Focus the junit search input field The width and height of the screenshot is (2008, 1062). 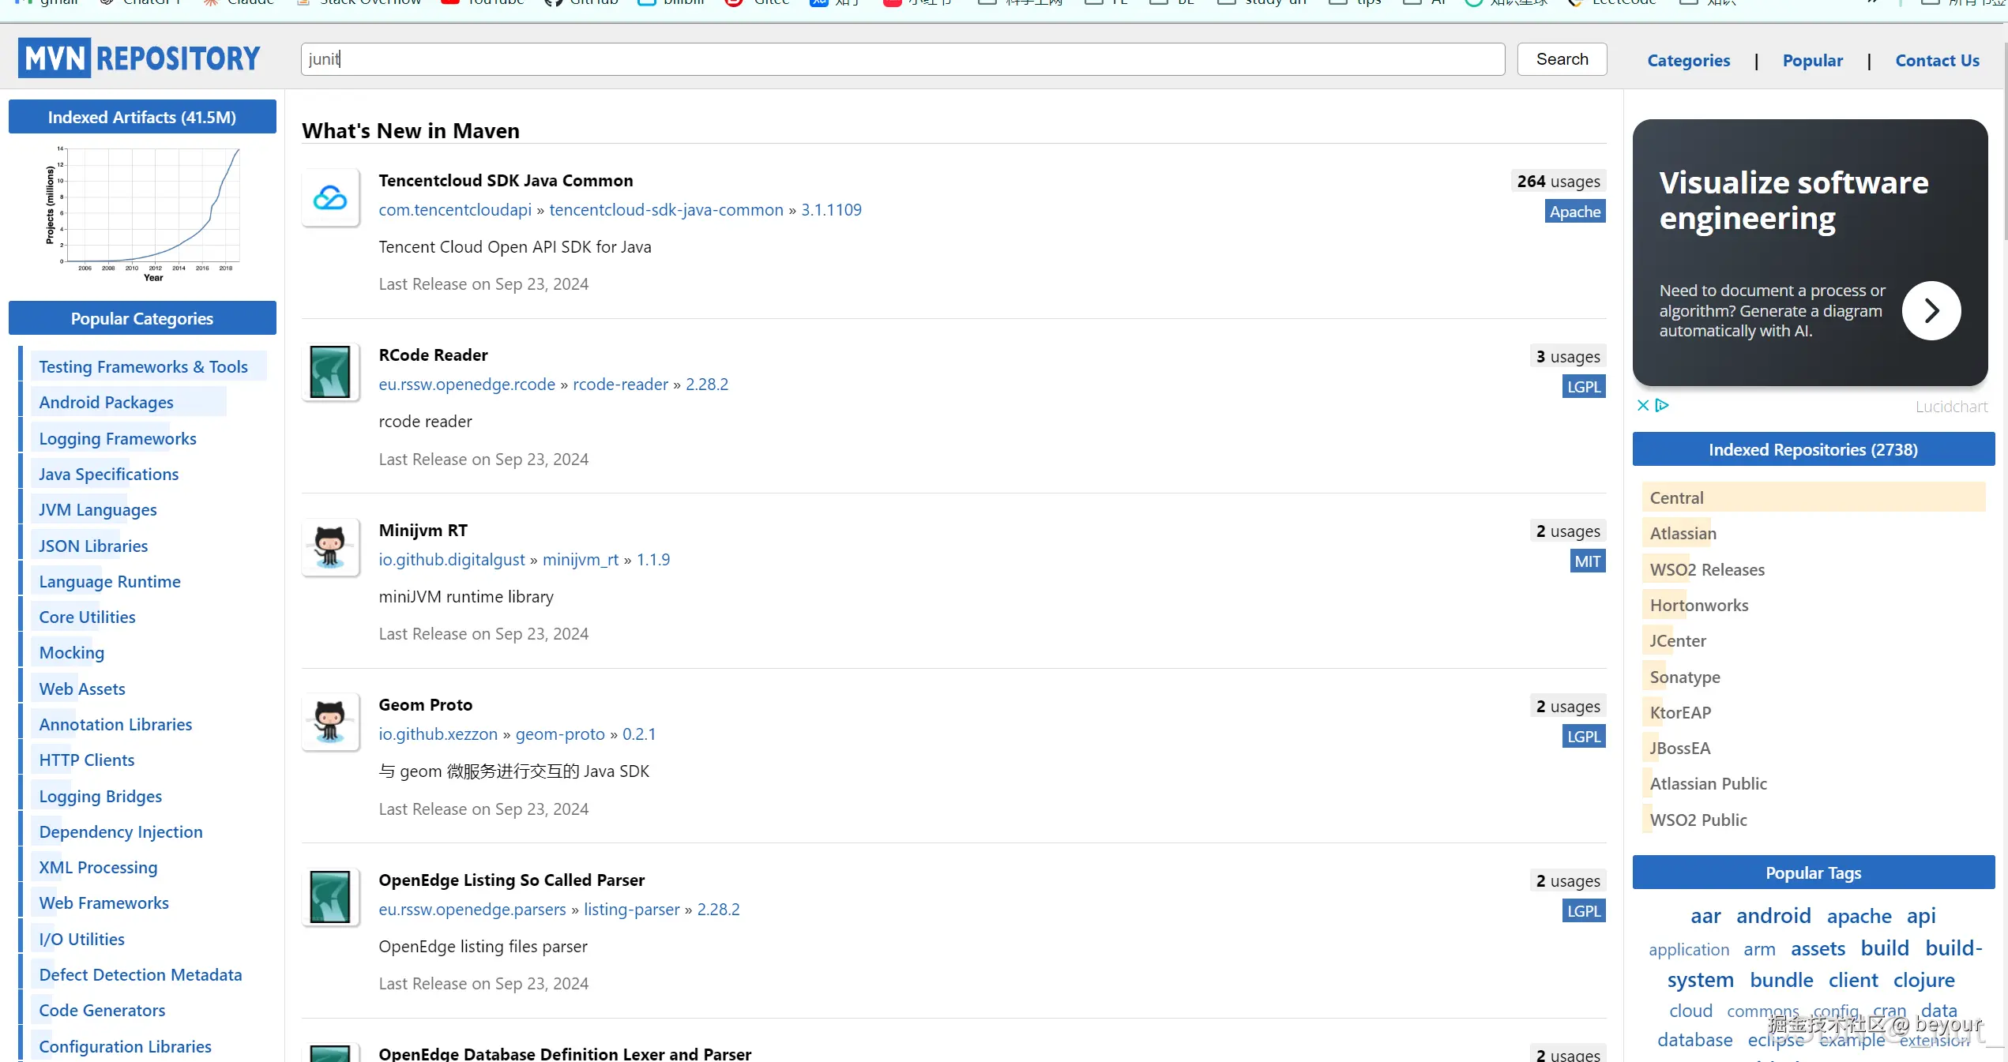(x=902, y=59)
